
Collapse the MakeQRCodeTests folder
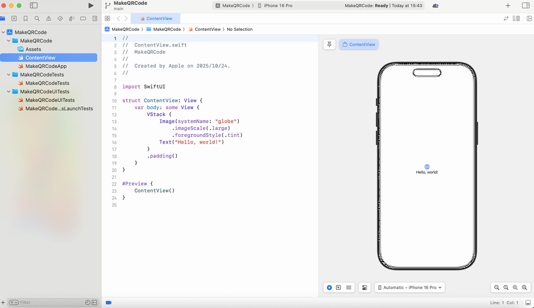9,75
